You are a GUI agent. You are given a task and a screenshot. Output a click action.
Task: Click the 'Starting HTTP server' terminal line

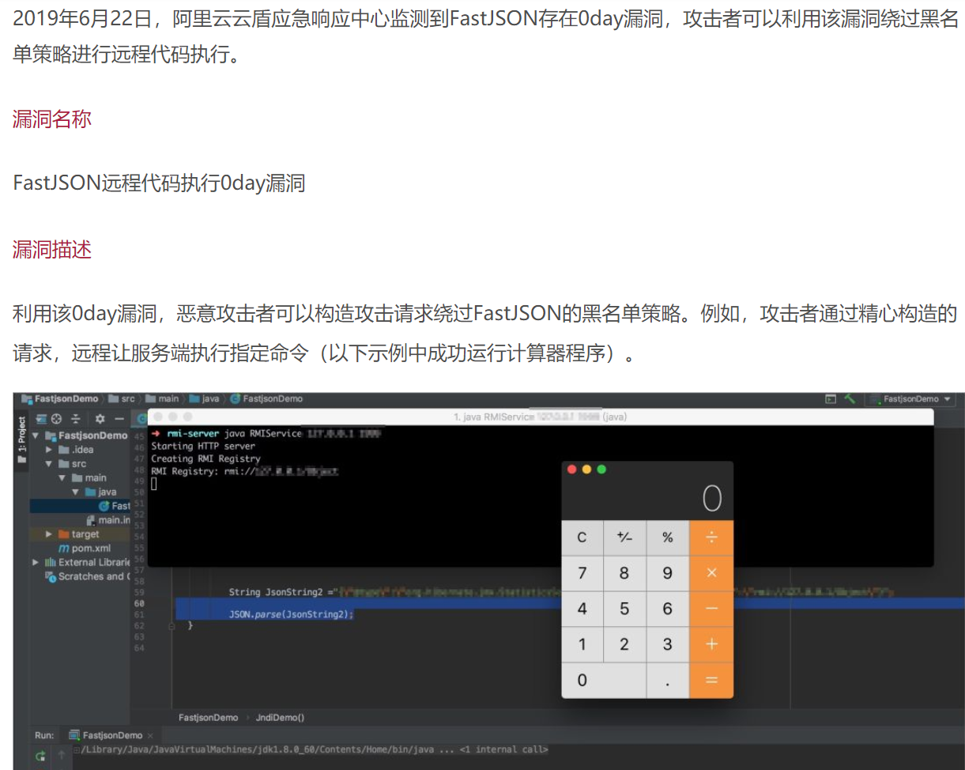(203, 446)
